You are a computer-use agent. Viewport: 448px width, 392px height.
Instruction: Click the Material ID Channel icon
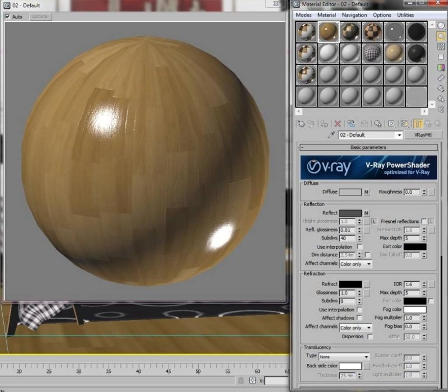pos(392,123)
